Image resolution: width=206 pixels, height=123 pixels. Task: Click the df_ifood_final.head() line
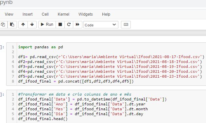point(43,119)
